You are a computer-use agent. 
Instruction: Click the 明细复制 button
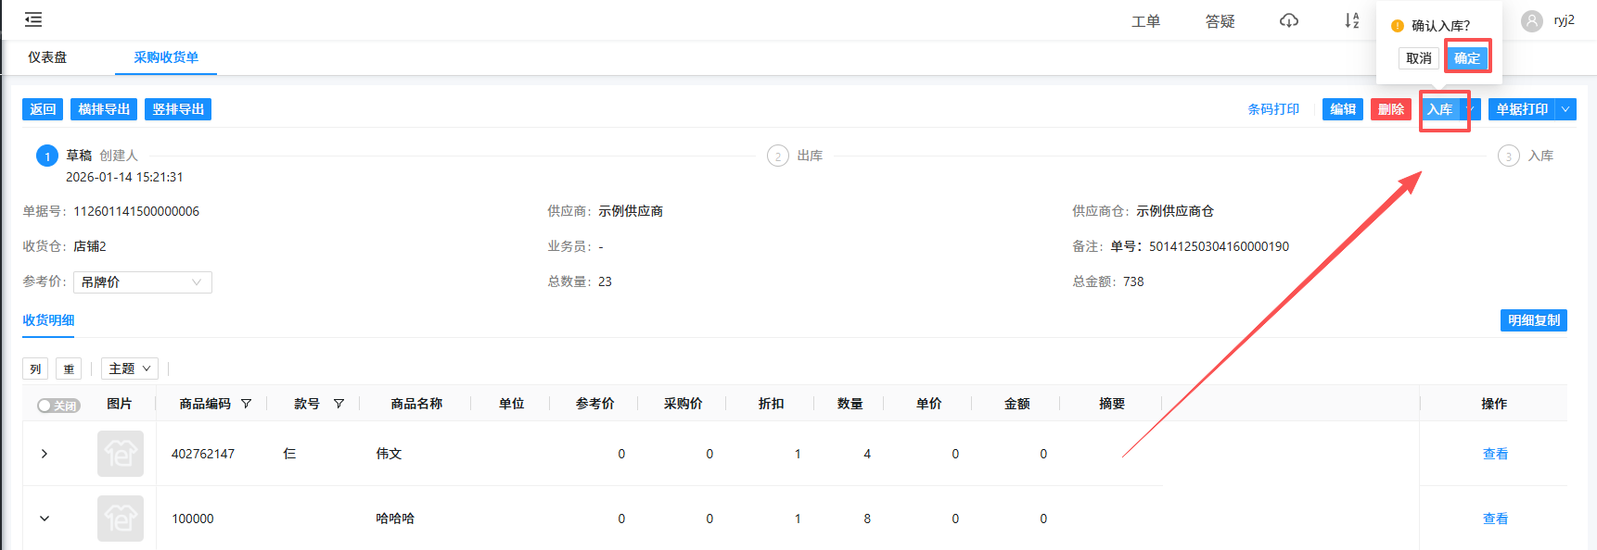tap(1534, 320)
